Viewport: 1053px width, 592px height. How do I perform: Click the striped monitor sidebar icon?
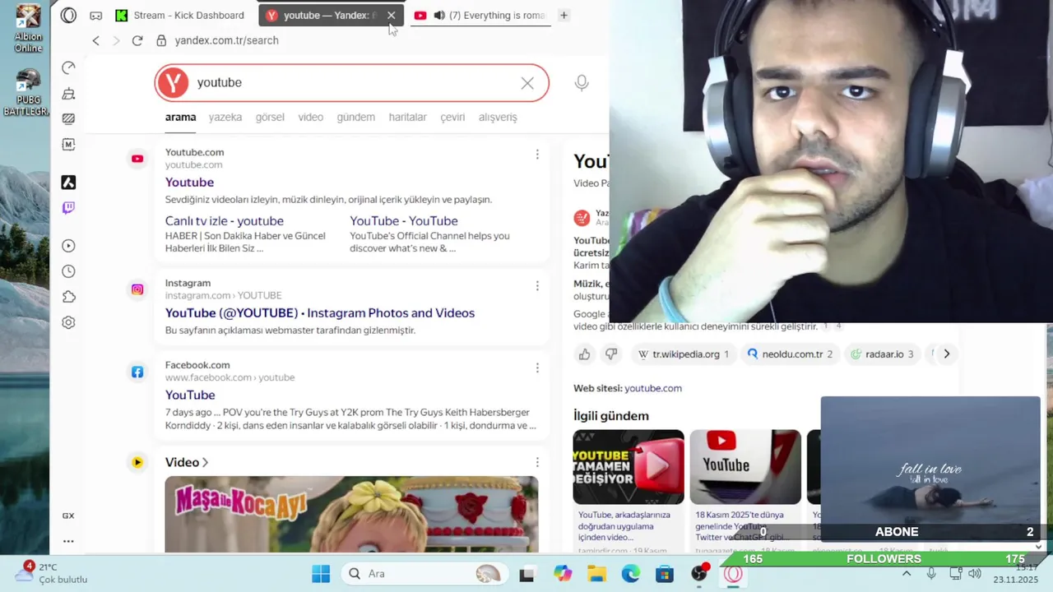pyautogui.click(x=69, y=118)
